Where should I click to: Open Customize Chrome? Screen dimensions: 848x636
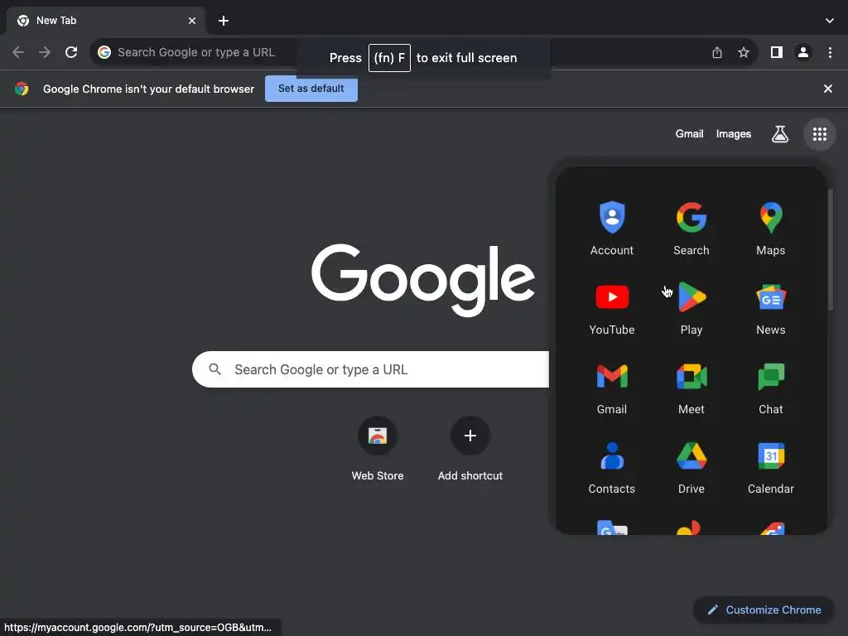[x=764, y=610]
